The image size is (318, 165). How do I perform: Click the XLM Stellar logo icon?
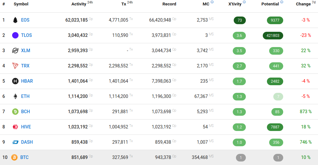15,51
